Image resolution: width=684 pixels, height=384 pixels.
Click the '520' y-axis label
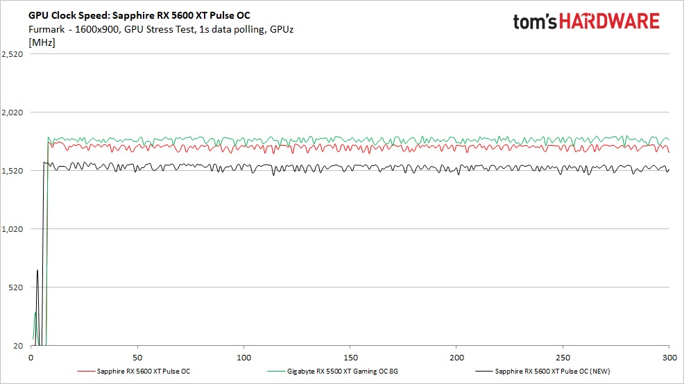(x=16, y=287)
